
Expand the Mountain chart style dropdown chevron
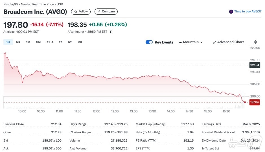pos(202,42)
